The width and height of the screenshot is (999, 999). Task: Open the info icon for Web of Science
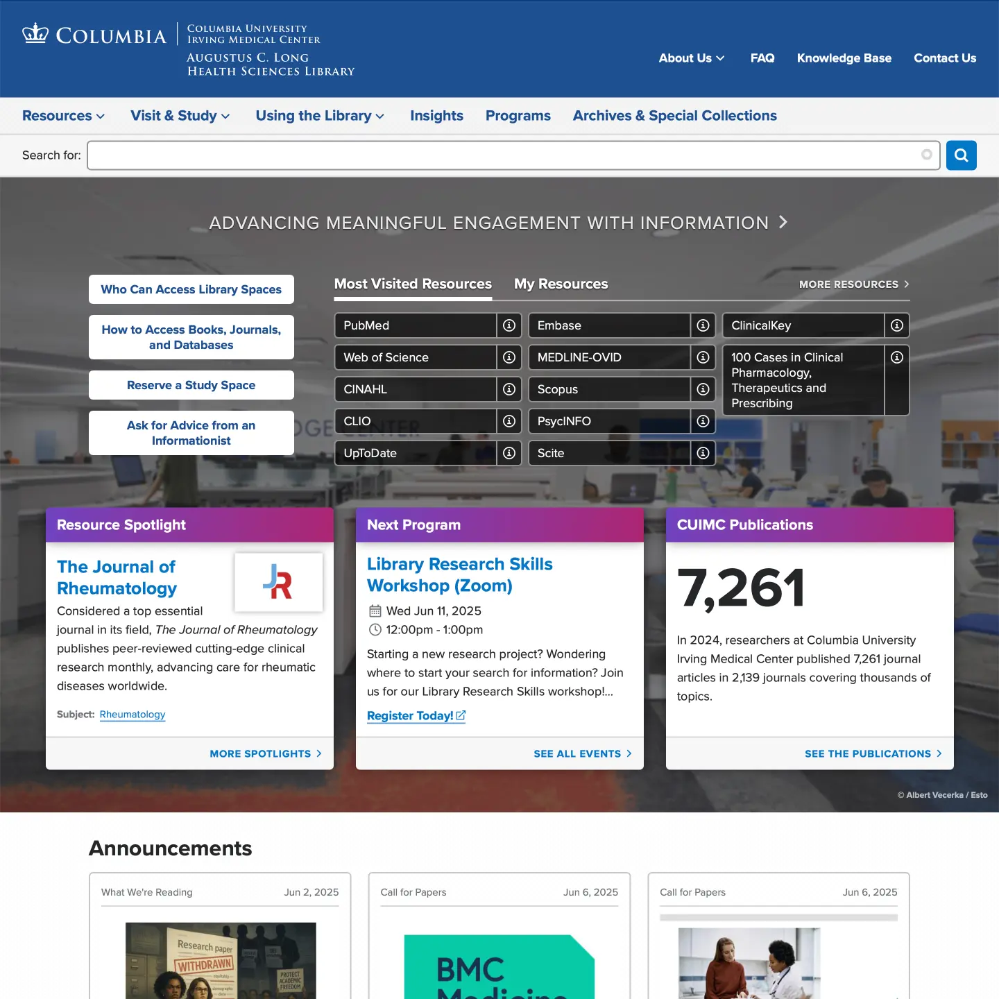[509, 357]
